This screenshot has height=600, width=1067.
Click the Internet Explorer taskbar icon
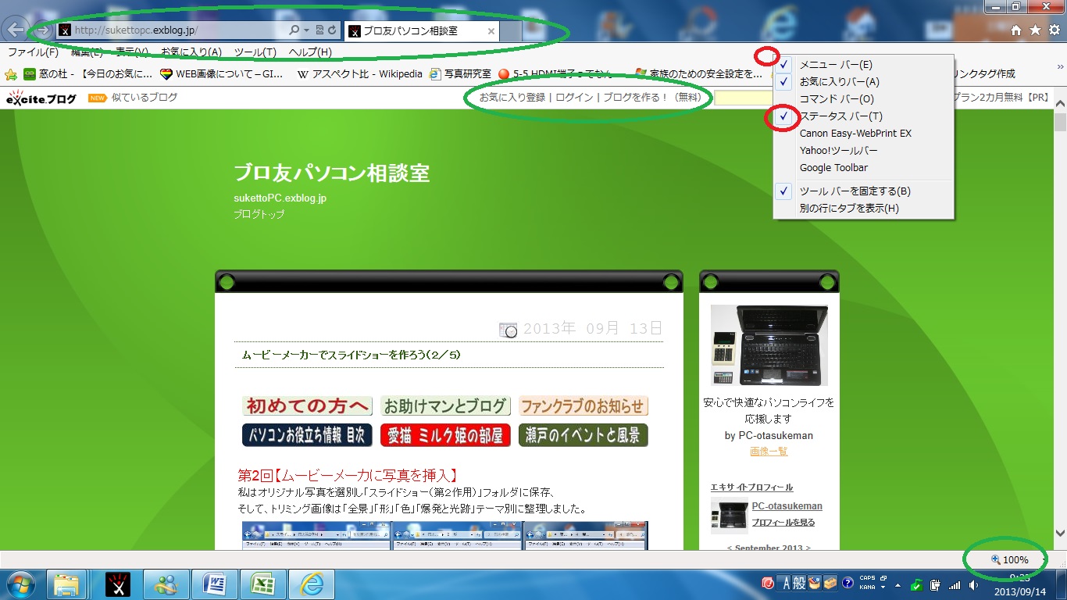pos(312,584)
